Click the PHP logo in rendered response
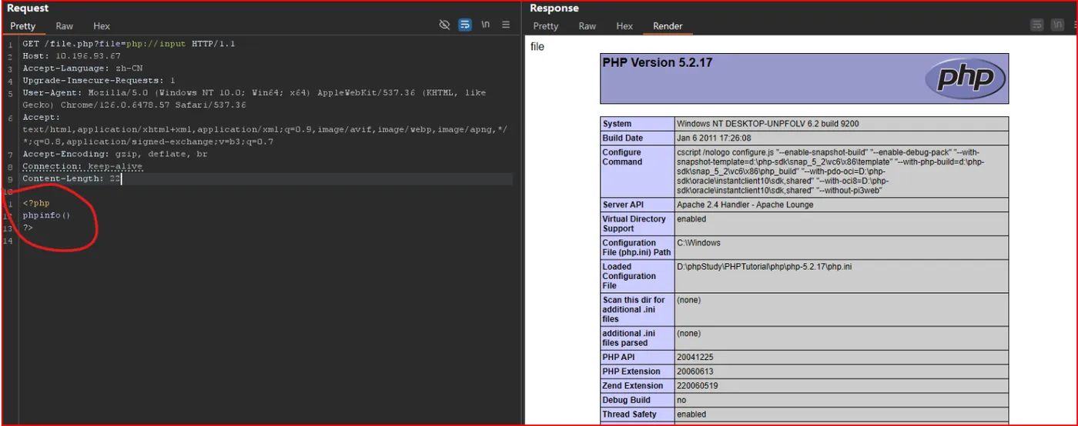 pos(965,78)
